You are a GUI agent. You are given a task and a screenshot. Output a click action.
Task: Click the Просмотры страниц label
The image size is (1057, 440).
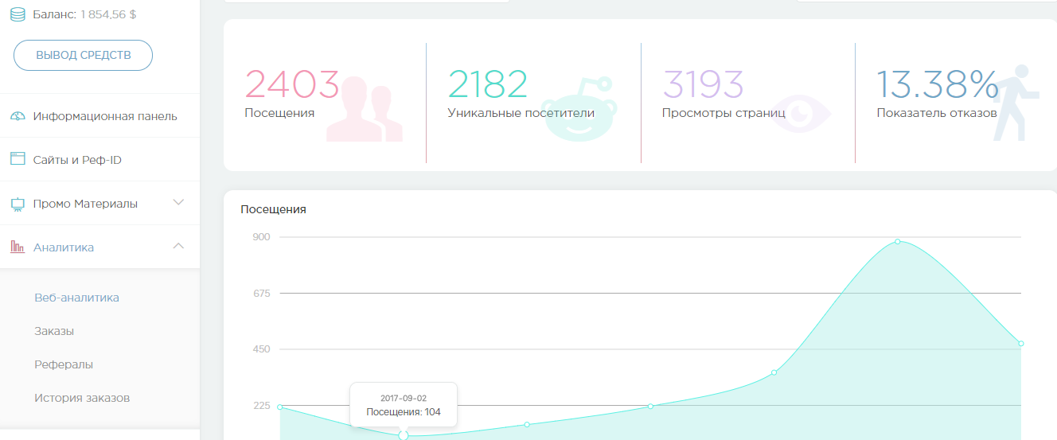point(724,113)
